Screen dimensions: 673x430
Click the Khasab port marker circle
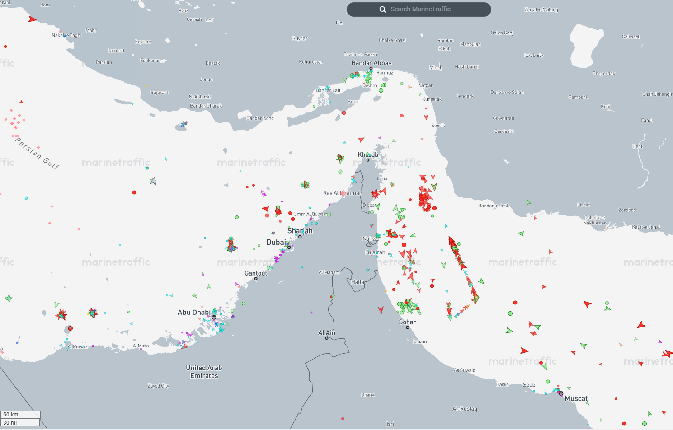point(368,160)
